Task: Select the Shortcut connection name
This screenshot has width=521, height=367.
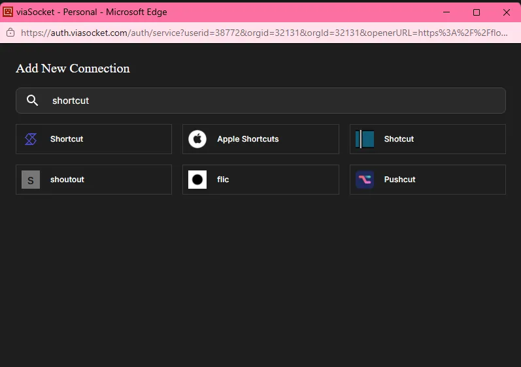Action: [67, 139]
